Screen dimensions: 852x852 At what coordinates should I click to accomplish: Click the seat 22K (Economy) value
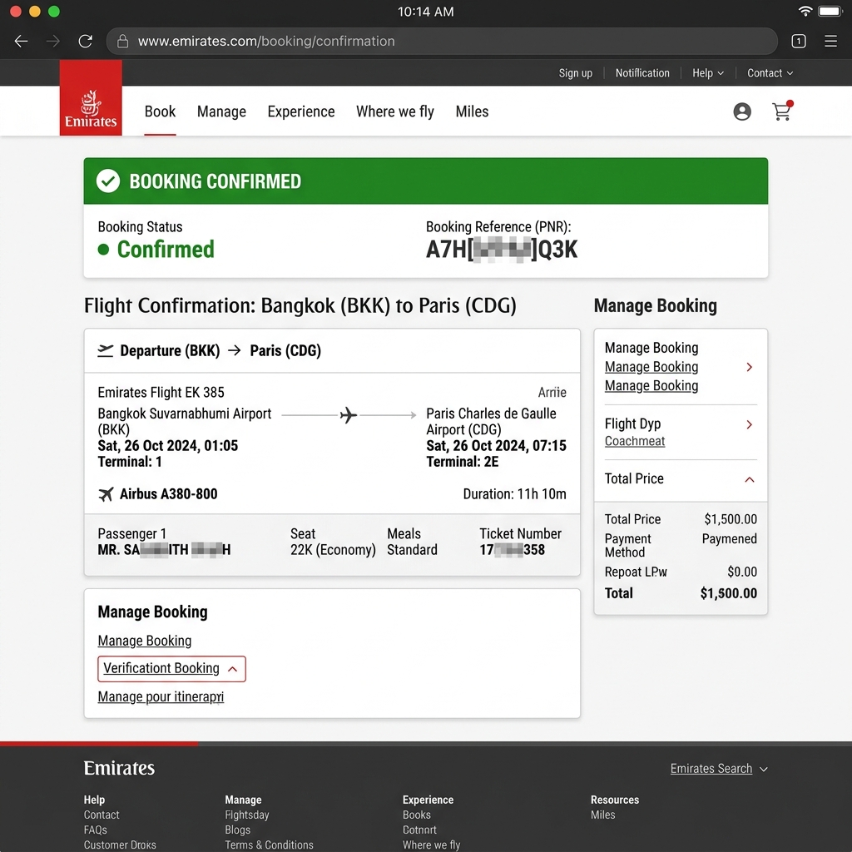(x=333, y=550)
